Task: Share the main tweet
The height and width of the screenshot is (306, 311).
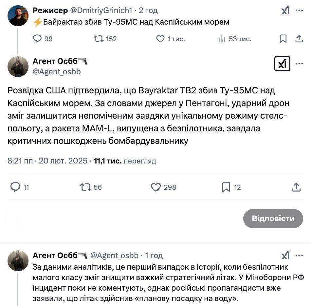Action: click(x=296, y=187)
